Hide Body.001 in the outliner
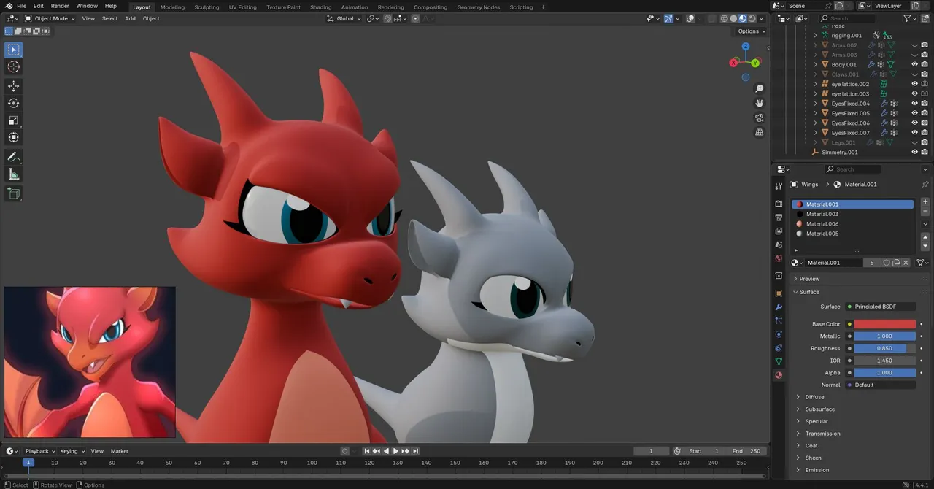 click(x=914, y=64)
